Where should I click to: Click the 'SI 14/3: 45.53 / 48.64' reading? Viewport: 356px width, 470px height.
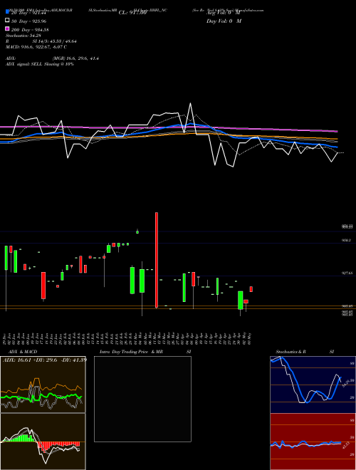(x=55, y=41)
